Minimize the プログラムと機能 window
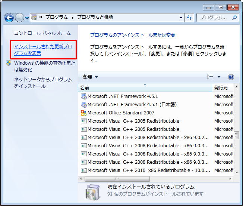 click(208, 7)
